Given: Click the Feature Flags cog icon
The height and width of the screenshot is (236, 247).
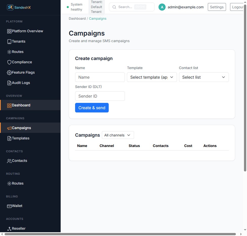Looking at the screenshot, I should click(9, 72).
